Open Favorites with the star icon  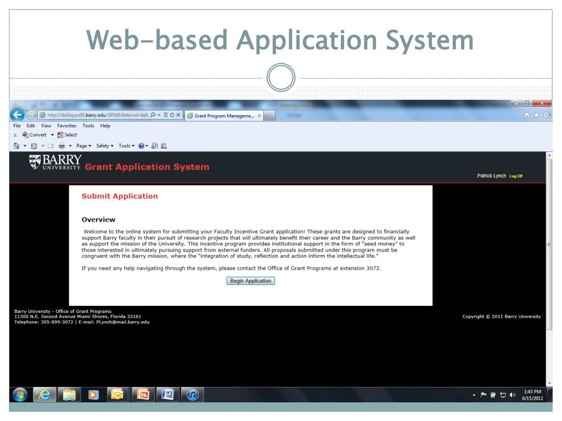coord(536,115)
